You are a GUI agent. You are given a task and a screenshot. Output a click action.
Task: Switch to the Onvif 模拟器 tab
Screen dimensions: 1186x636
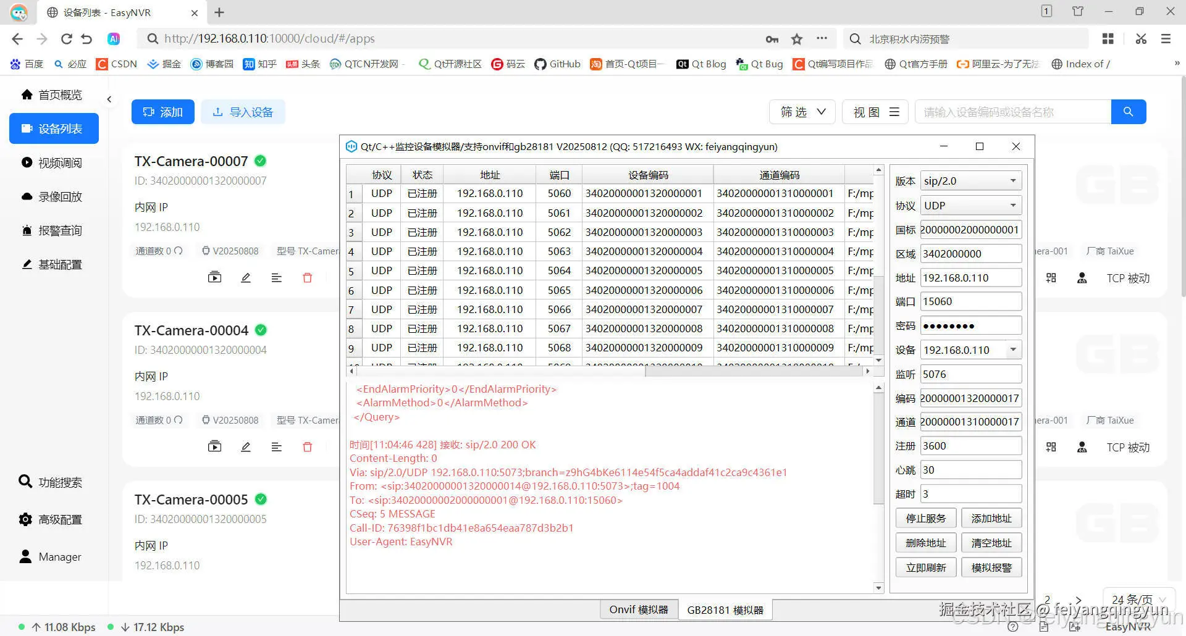click(x=639, y=609)
